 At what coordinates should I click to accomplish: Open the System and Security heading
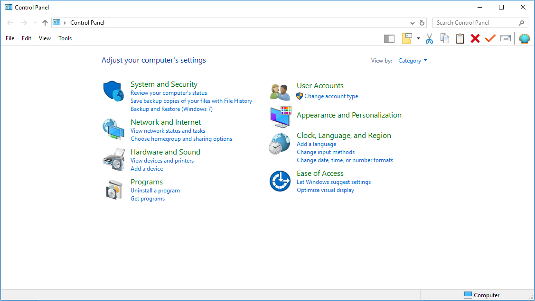[x=164, y=84]
